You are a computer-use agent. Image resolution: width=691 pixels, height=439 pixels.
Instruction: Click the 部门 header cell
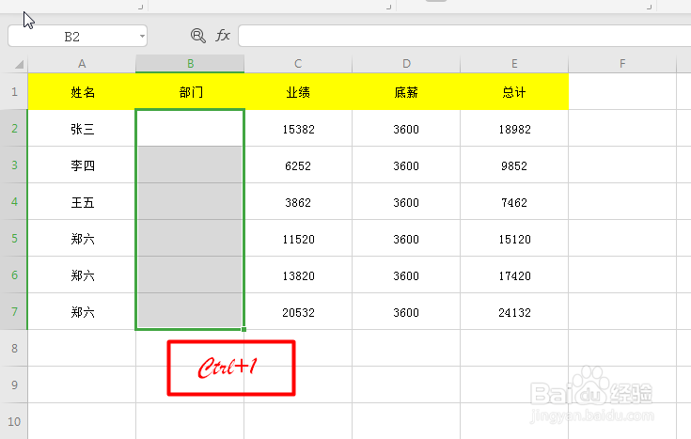pyautogui.click(x=190, y=92)
